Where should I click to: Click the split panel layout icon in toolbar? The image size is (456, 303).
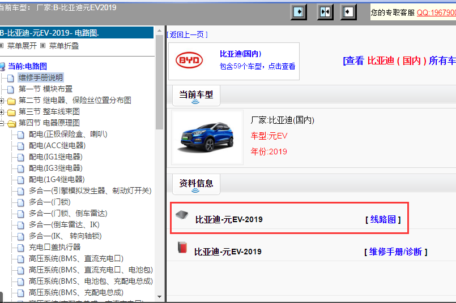[x=325, y=12]
